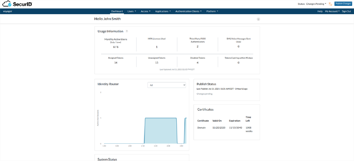Screen dimensions: 354x161
Task: Click the voyager tenant name
Action: [7, 11]
